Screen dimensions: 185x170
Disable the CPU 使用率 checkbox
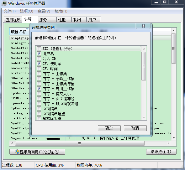pos(39,64)
